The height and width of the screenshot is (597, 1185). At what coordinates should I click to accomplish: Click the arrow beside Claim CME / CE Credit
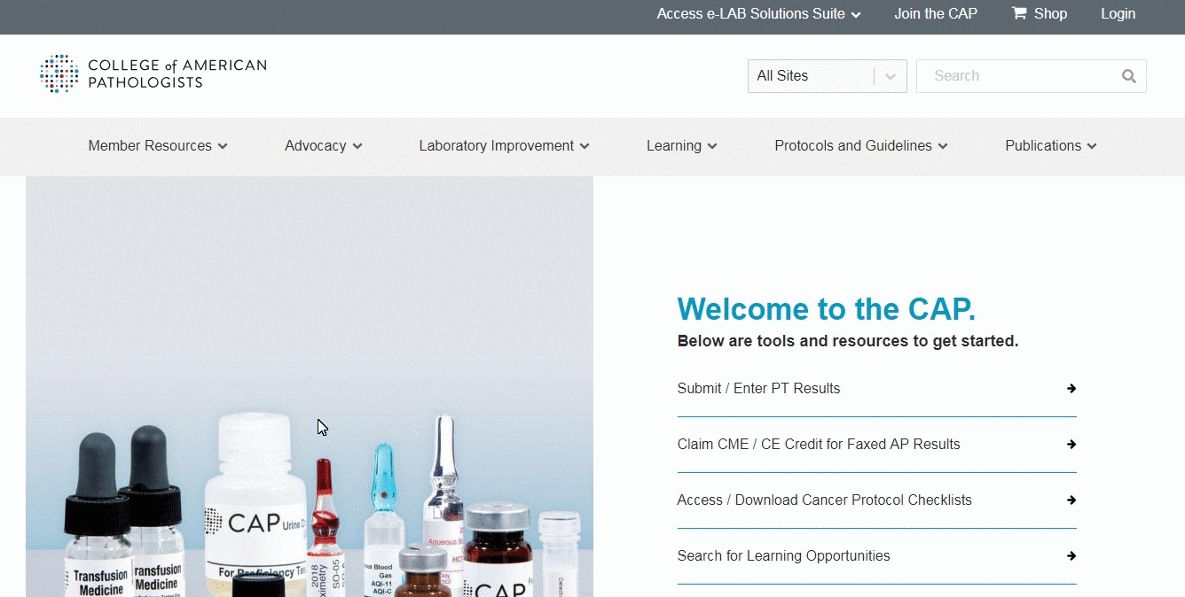[x=1071, y=444]
